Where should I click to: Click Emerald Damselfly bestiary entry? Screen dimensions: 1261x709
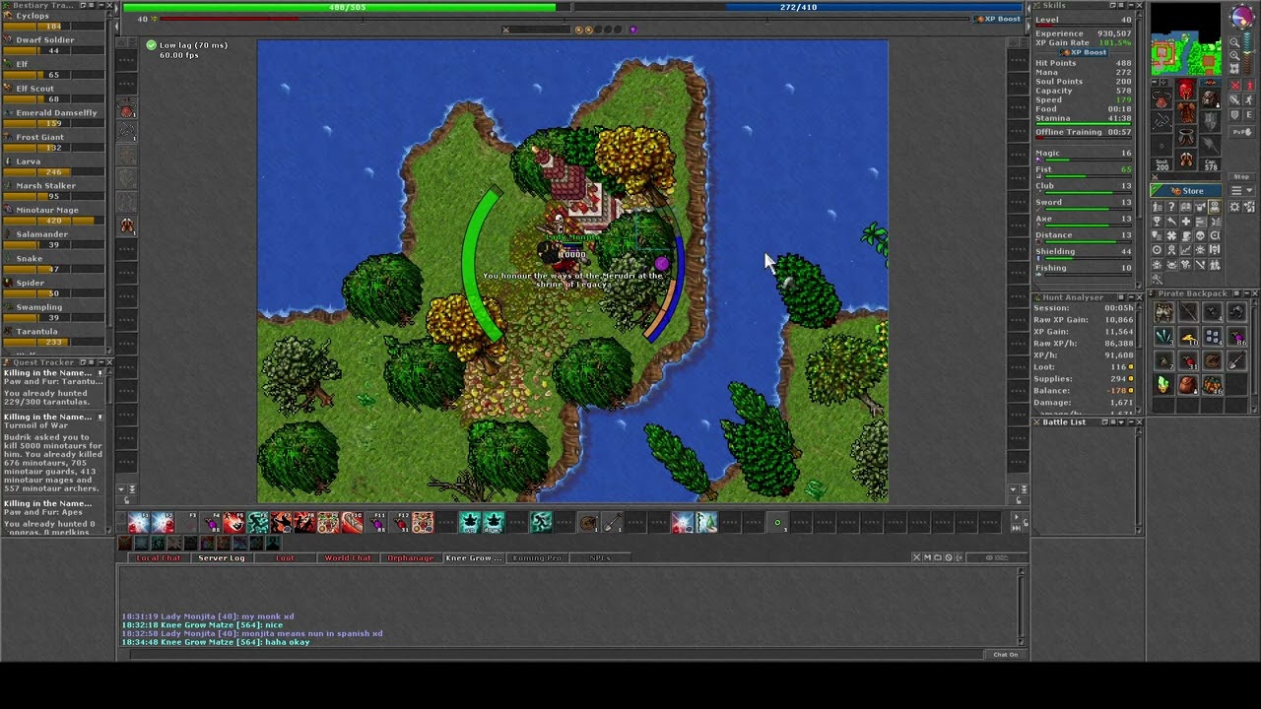point(53,118)
